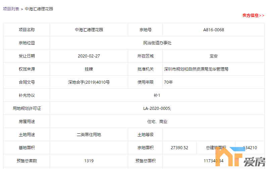The width and height of the screenshot is (267, 169).
Task: Click the 总建筑面积 label
Action: pos(216,148)
